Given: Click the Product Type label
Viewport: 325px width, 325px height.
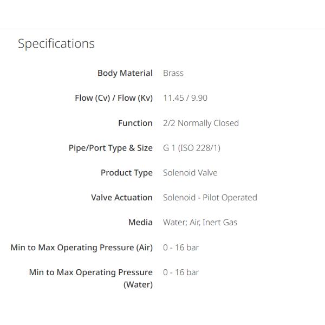Looking at the screenshot, I should coord(126,173).
